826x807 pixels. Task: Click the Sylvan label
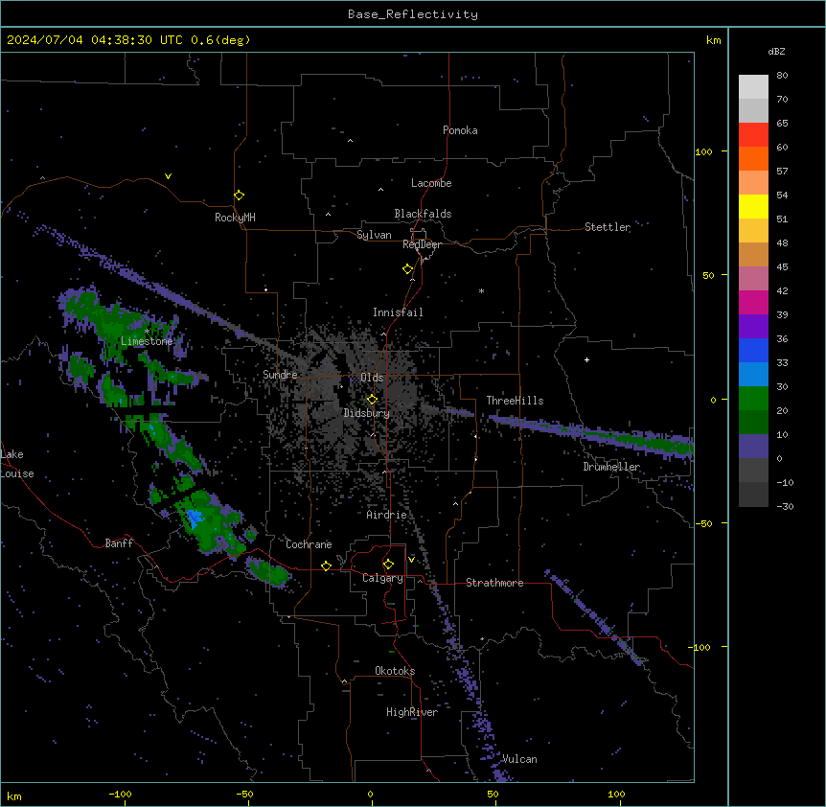tap(374, 235)
